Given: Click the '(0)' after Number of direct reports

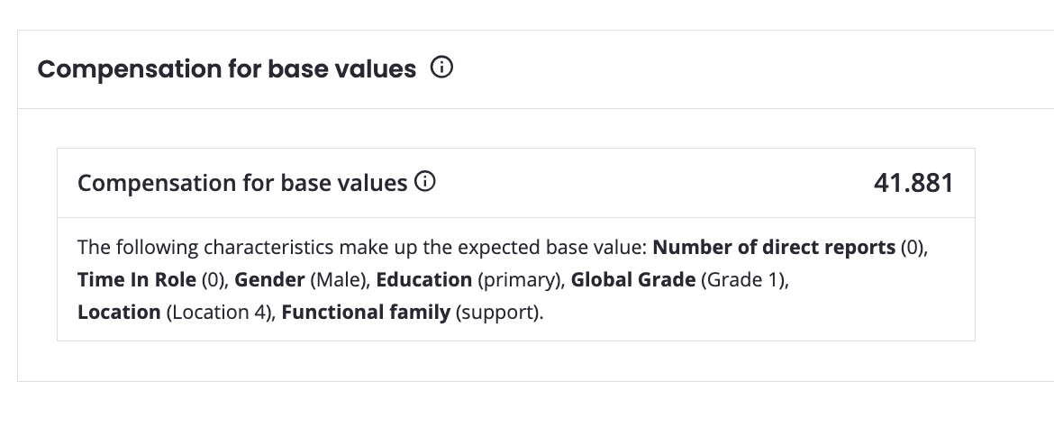Looking at the screenshot, I should pyautogui.click(x=913, y=248).
